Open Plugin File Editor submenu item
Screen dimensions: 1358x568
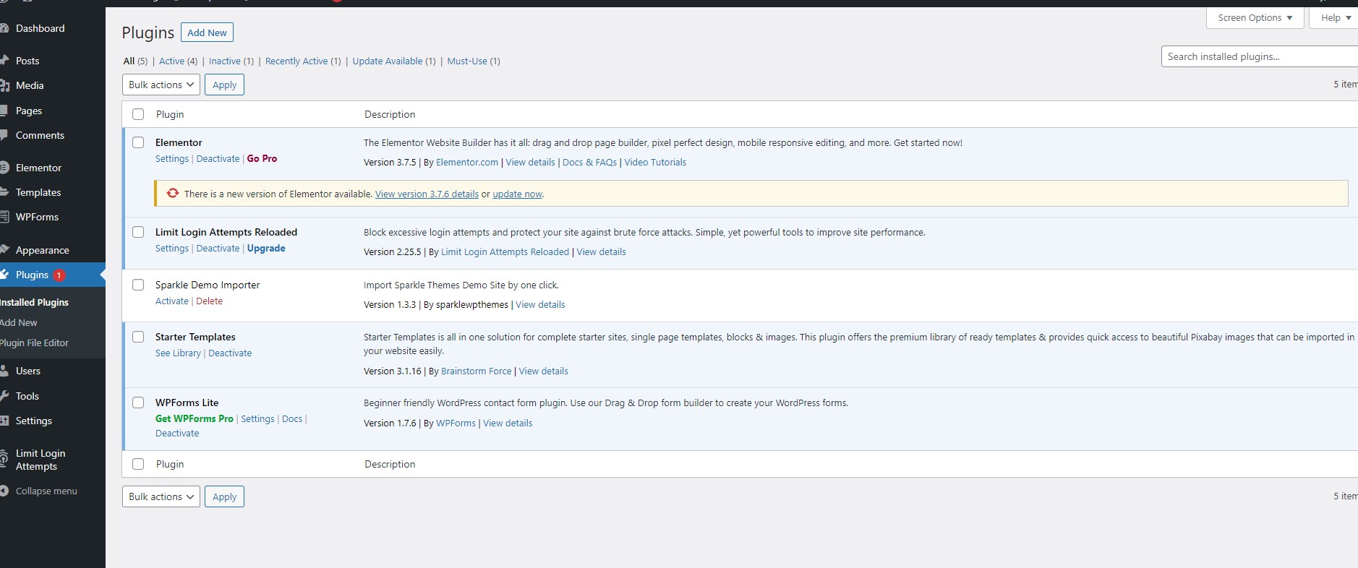pos(34,343)
